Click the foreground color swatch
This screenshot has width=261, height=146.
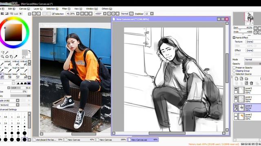[24, 52]
